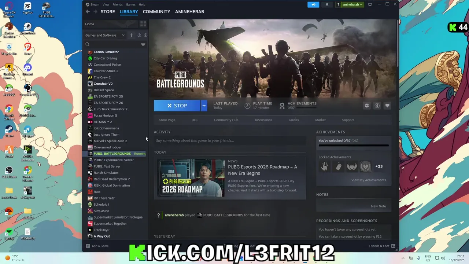Image resolution: width=469 pixels, height=264 pixels.
Task: Go to the COMMUNITY tab
Action: coord(156,12)
